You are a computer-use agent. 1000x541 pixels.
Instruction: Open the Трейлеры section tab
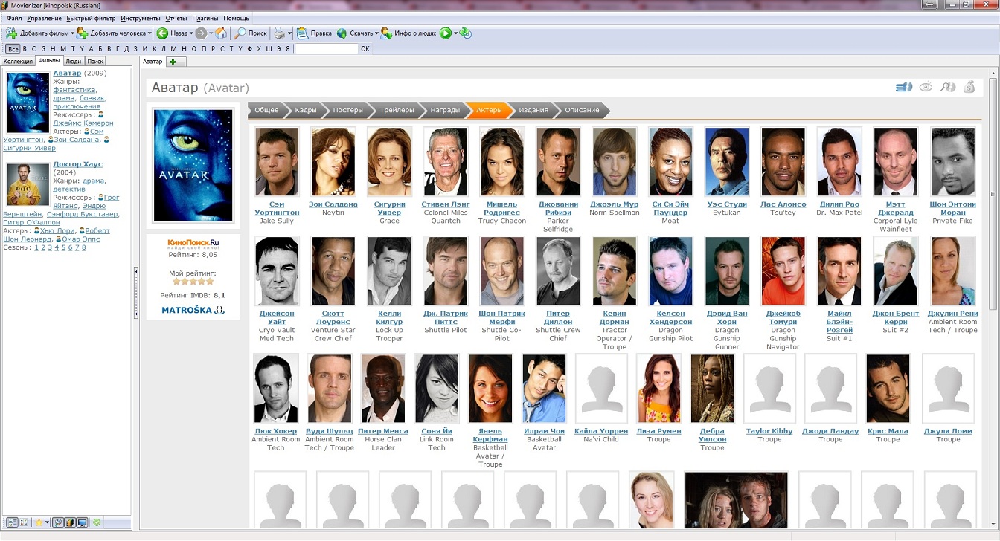tap(397, 110)
